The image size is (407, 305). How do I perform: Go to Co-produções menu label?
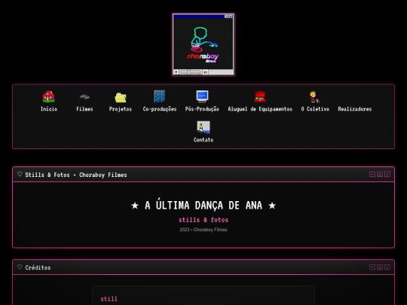[160, 109]
